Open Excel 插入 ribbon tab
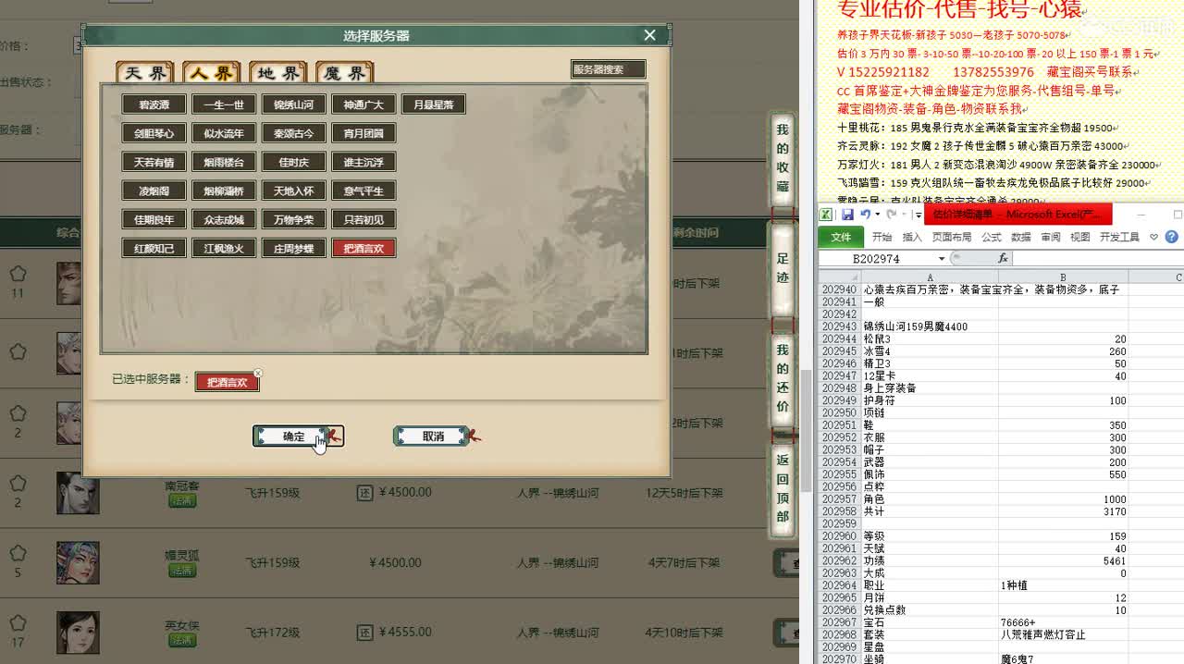This screenshot has width=1184, height=664. 912,237
